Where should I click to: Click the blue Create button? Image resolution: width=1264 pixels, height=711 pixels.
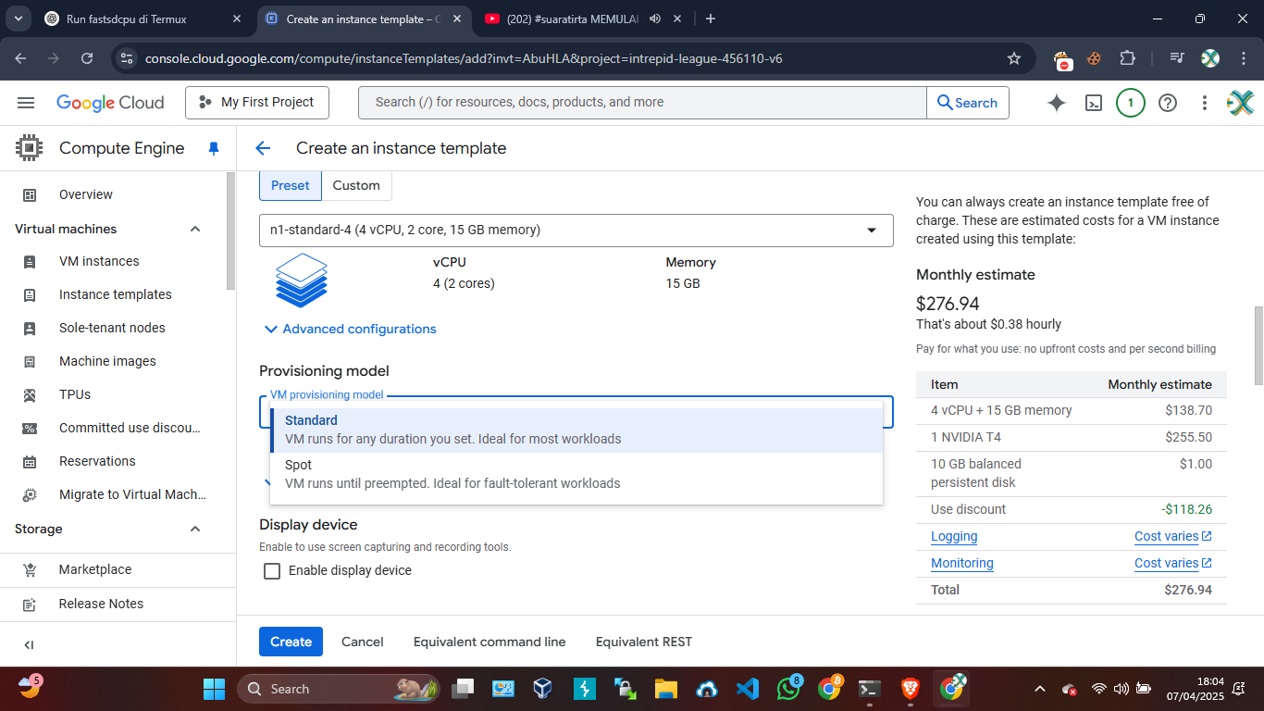pyautogui.click(x=291, y=642)
